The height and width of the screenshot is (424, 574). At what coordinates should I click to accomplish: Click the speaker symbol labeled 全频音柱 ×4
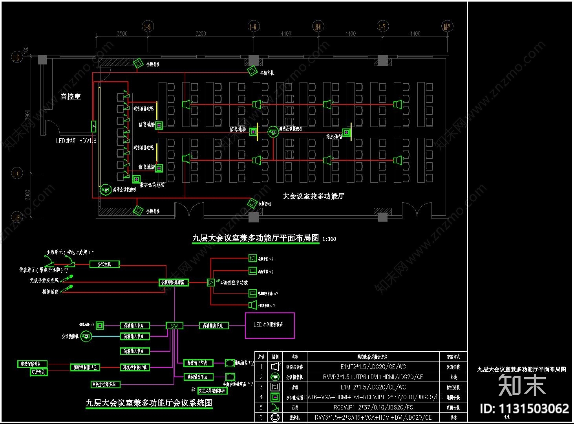point(252,258)
